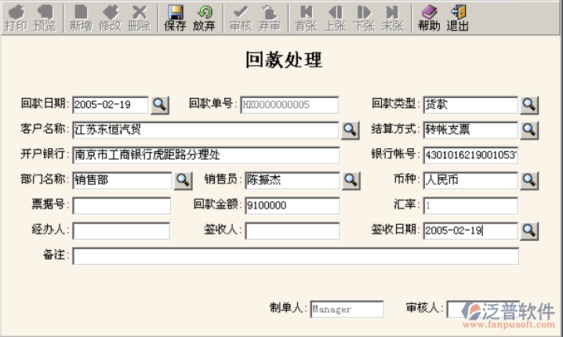Click the 开户银行 bank input field
Image resolution: width=563 pixels, height=337 pixels.
tap(205, 155)
